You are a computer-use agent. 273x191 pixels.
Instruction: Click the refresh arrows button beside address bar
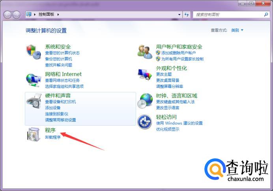click(x=187, y=15)
